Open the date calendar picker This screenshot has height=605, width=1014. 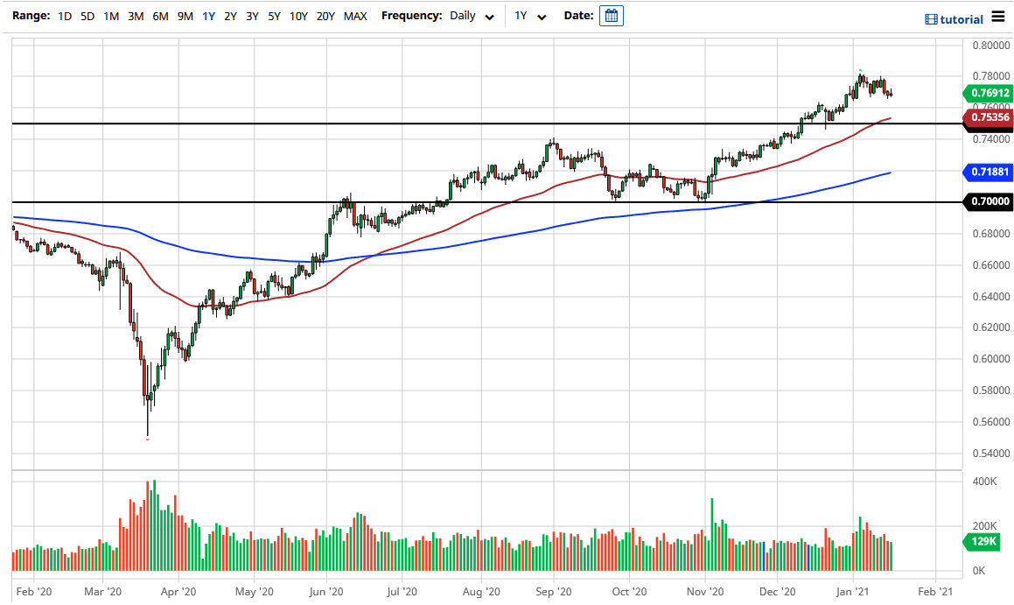pyautogui.click(x=611, y=15)
